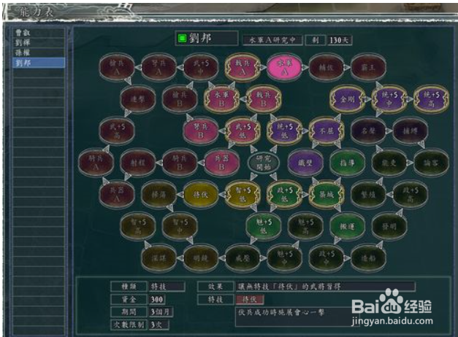
Task: Select 劉禪 in the ruler list
Action: click(39, 42)
